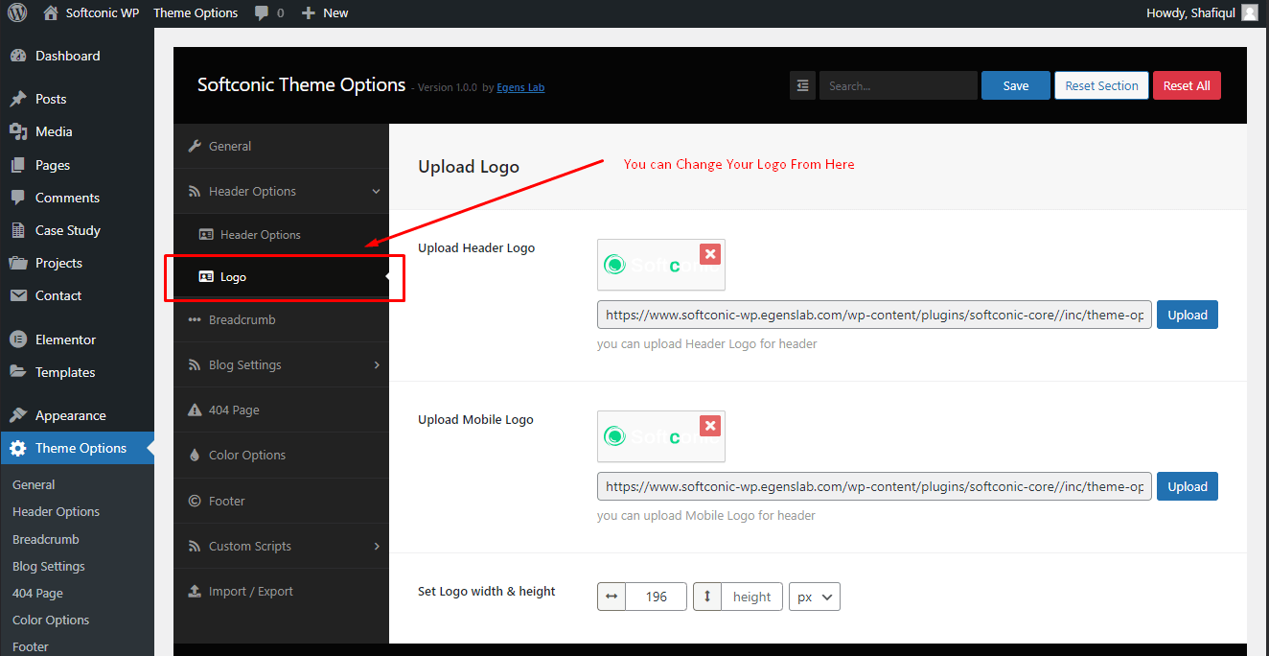Click the mobile logo URL field
Image resolution: width=1269 pixels, height=656 pixels.
[x=874, y=486]
